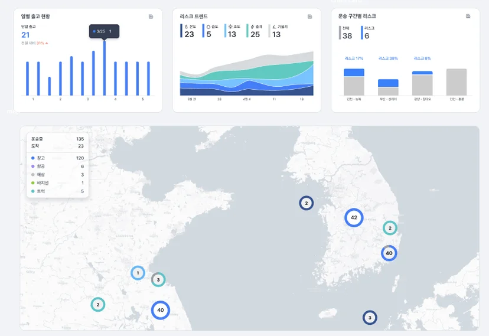Viewport: 489px width, 336px height.
Task: Click export icon on 리스크 트렌드 card
Action: pos(309,17)
